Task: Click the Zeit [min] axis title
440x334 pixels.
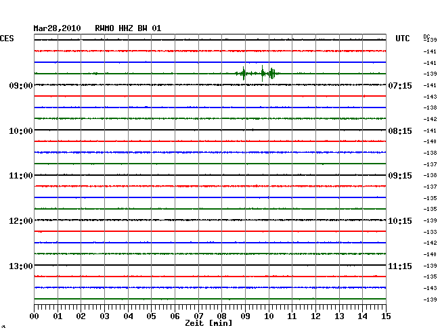Action: [x=208, y=323]
